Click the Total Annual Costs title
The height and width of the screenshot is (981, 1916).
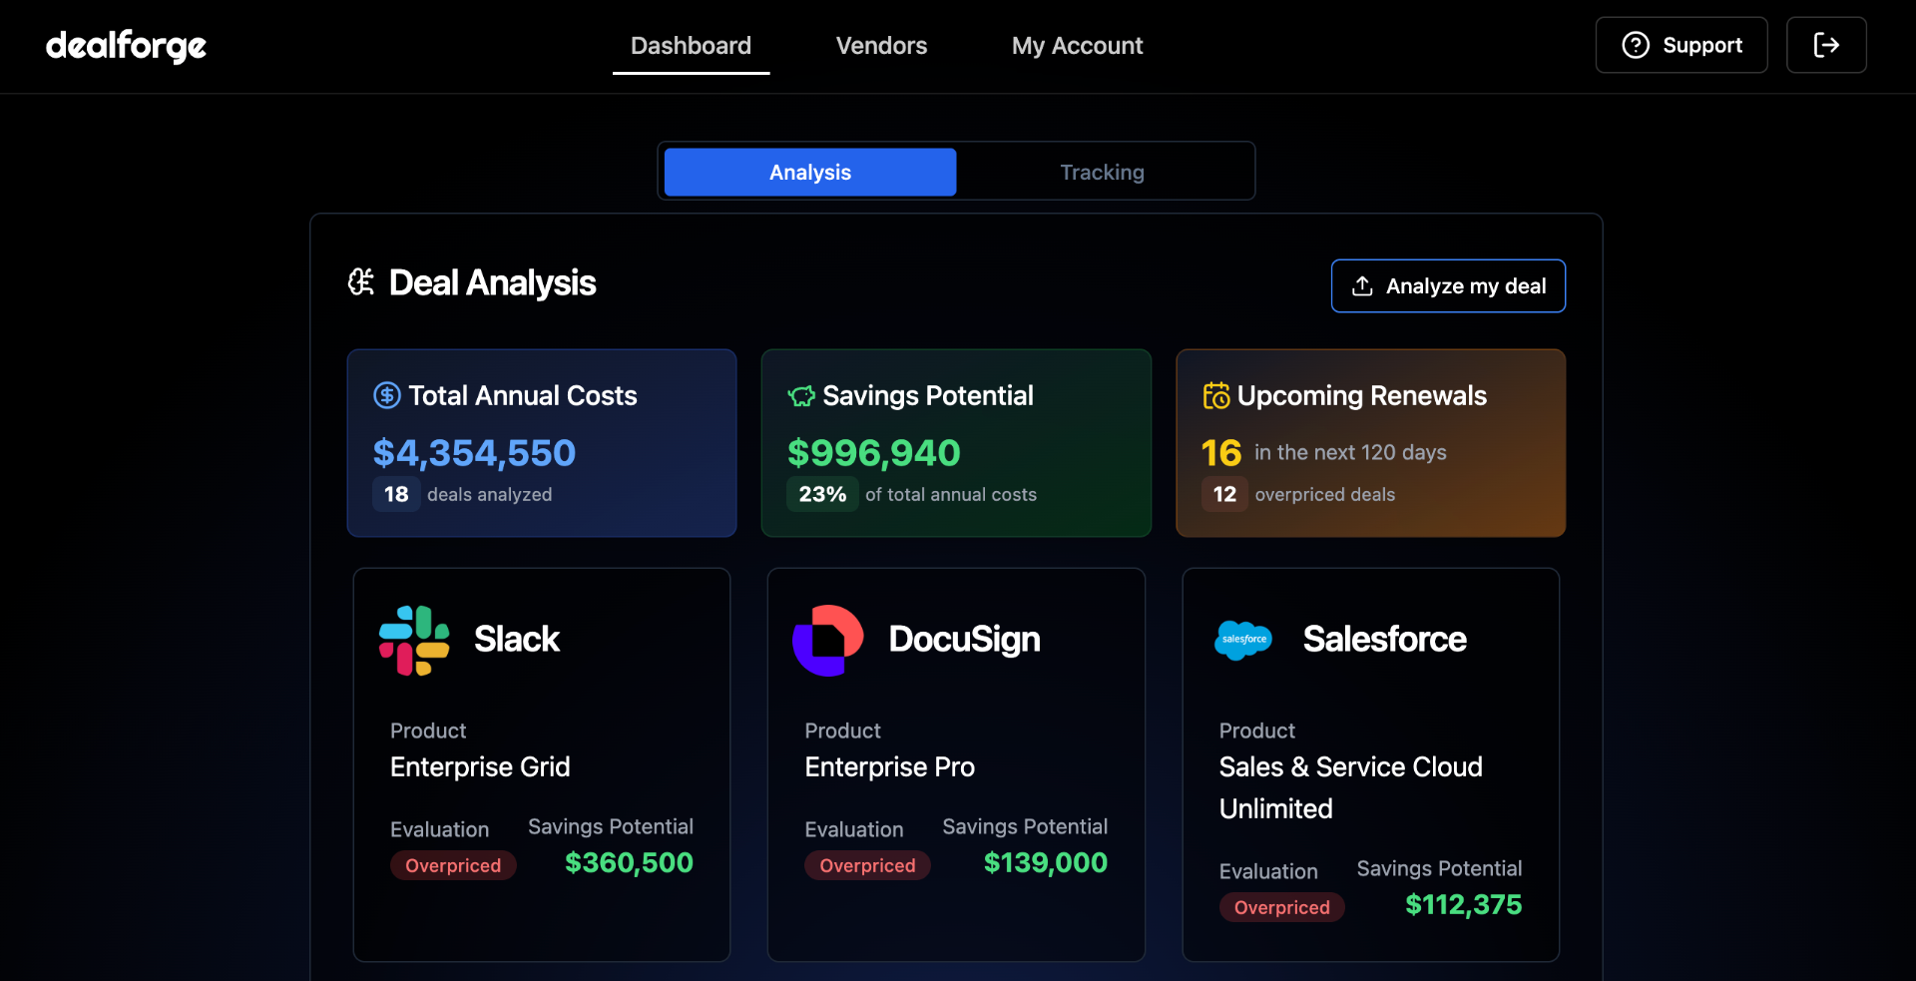point(522,396)
